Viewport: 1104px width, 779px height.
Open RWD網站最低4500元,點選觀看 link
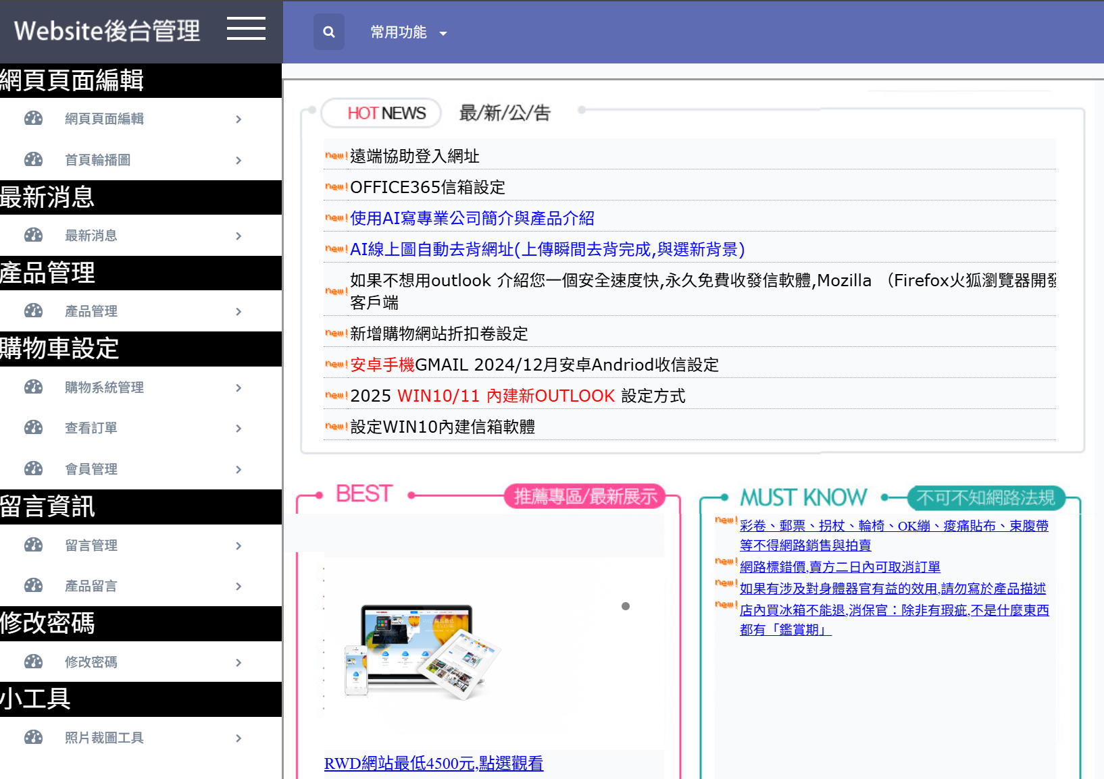434,763
